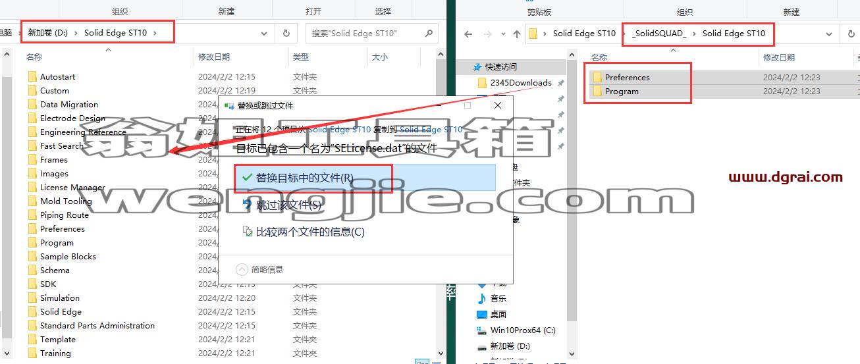Viewport: 860px width, 364px height.
Task: Click "Template" folder name
Action: point(58,340)
